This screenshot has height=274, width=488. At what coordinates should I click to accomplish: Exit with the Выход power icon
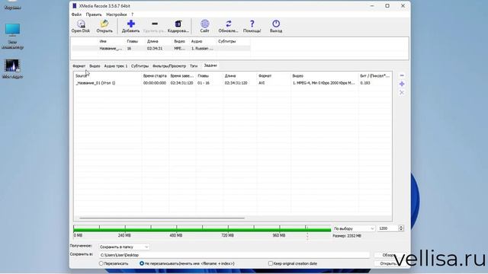coord(276,24)
